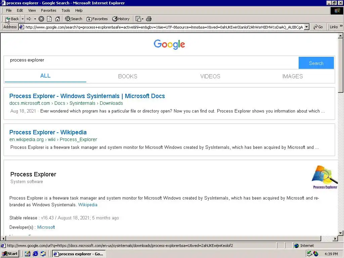Click the third quick launch icon after Internet Explorer
Image resolution: width=344 pixels, height=258 pixels.
coord(43,254)
